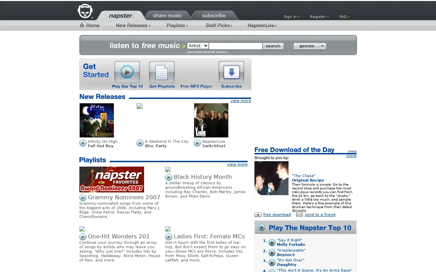This screenshot has height=272, width=436.
Task: Play "Say It Right" by Nelly Furtado
Action: tap(272, 242)
